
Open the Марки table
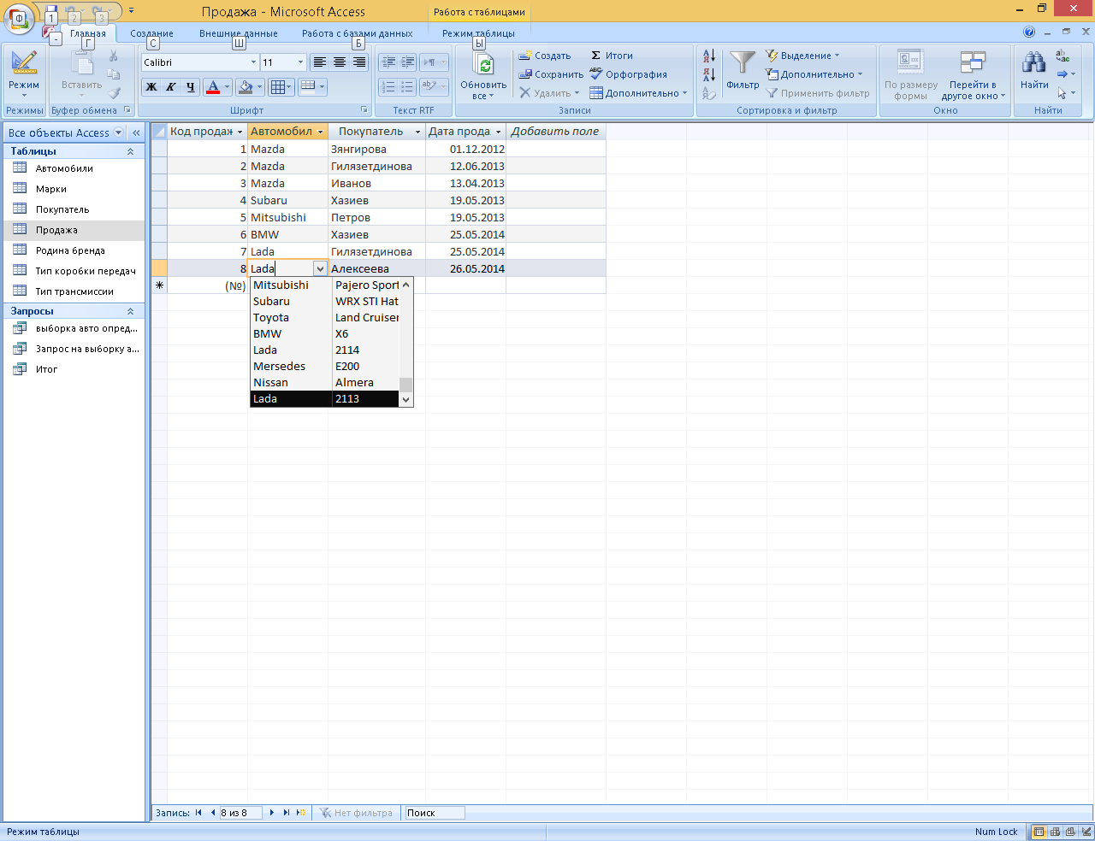coord(50,189)
